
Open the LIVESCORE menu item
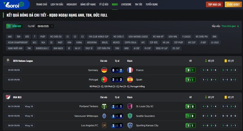[126, 5]
